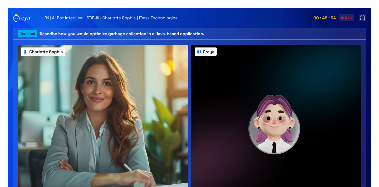Click the Creya audio bars icon
Viewport: 379px width, 187px height.
[199, 52]
